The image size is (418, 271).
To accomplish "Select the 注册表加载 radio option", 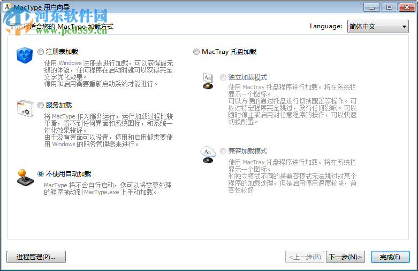I will (x=41, y=52).
